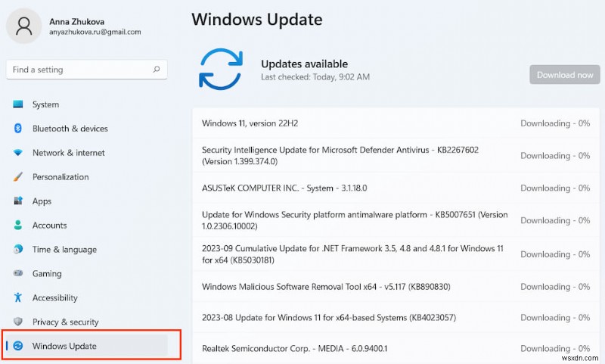
Task: Click ASUSTeK COMPUTER INC. System update
Action: point(284,188)
